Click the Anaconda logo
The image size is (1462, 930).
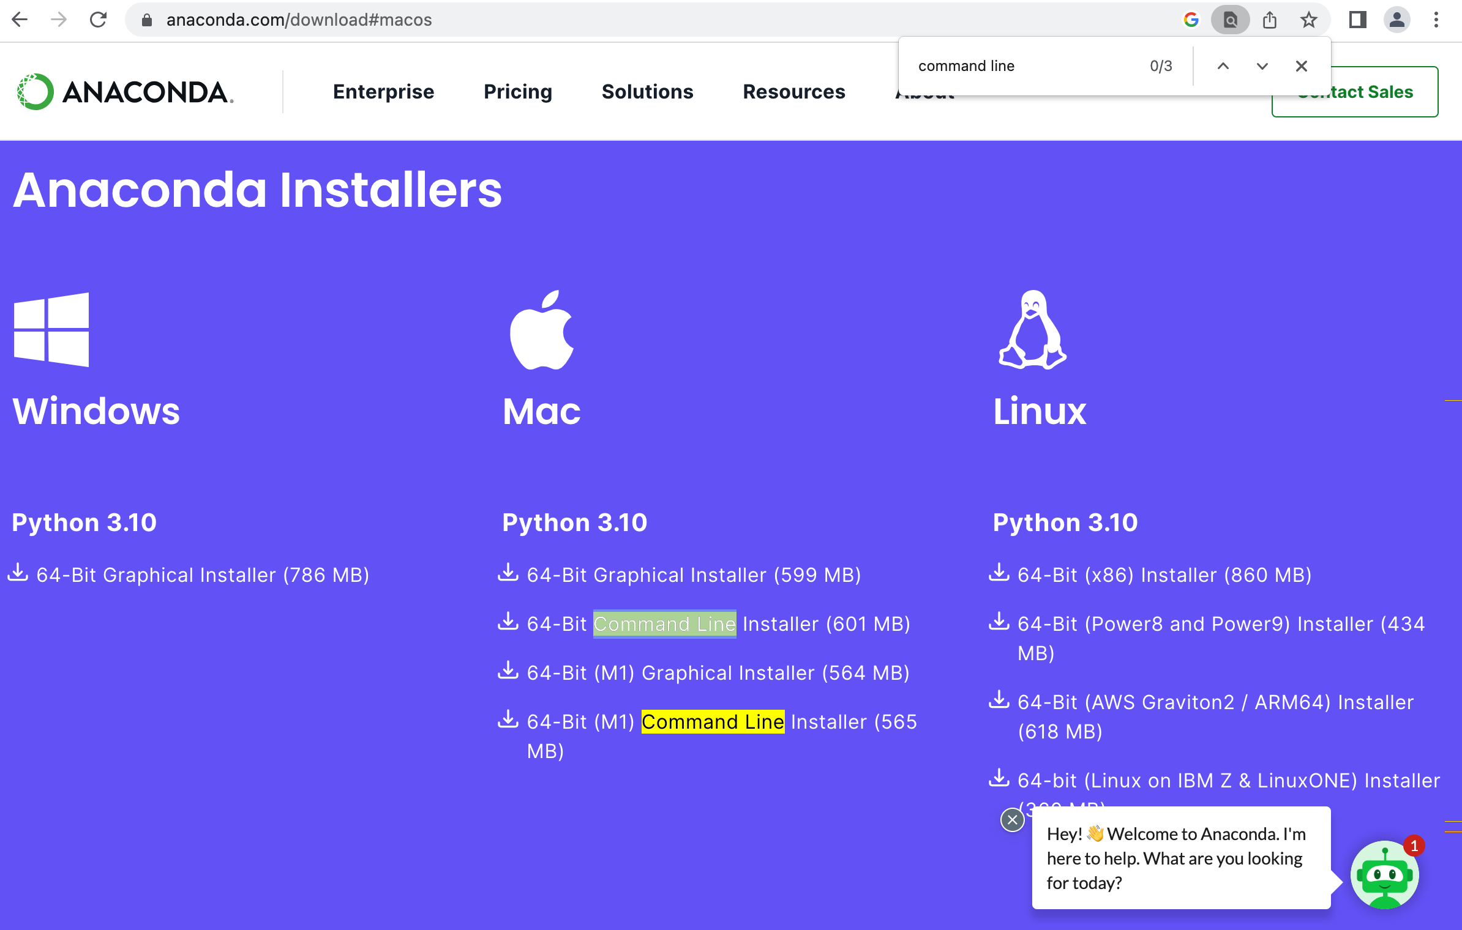point(126,92)
